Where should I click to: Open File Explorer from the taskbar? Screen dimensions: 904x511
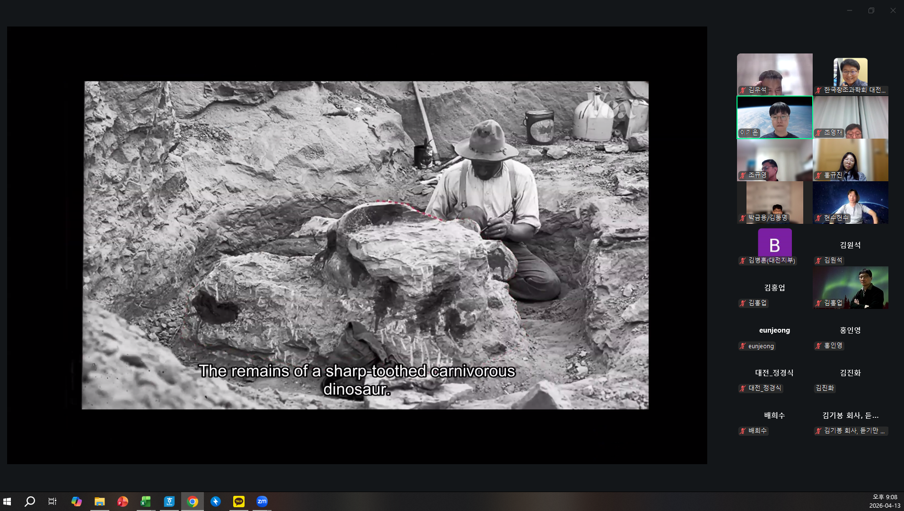[x=99, y=502]
